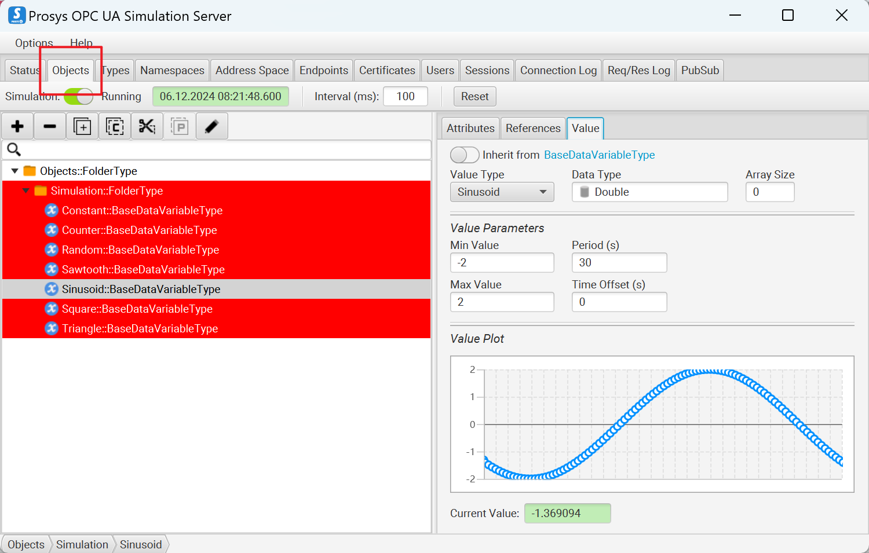The width and height of the screenshot is (869, 553).
Task: Click the Array Size field
Action: click(770, 192)
